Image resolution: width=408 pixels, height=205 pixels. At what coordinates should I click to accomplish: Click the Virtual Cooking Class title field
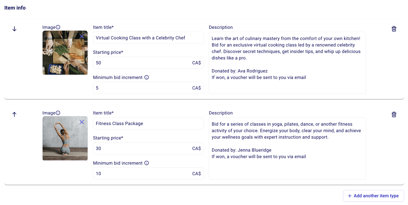click(x=148, y=38)
